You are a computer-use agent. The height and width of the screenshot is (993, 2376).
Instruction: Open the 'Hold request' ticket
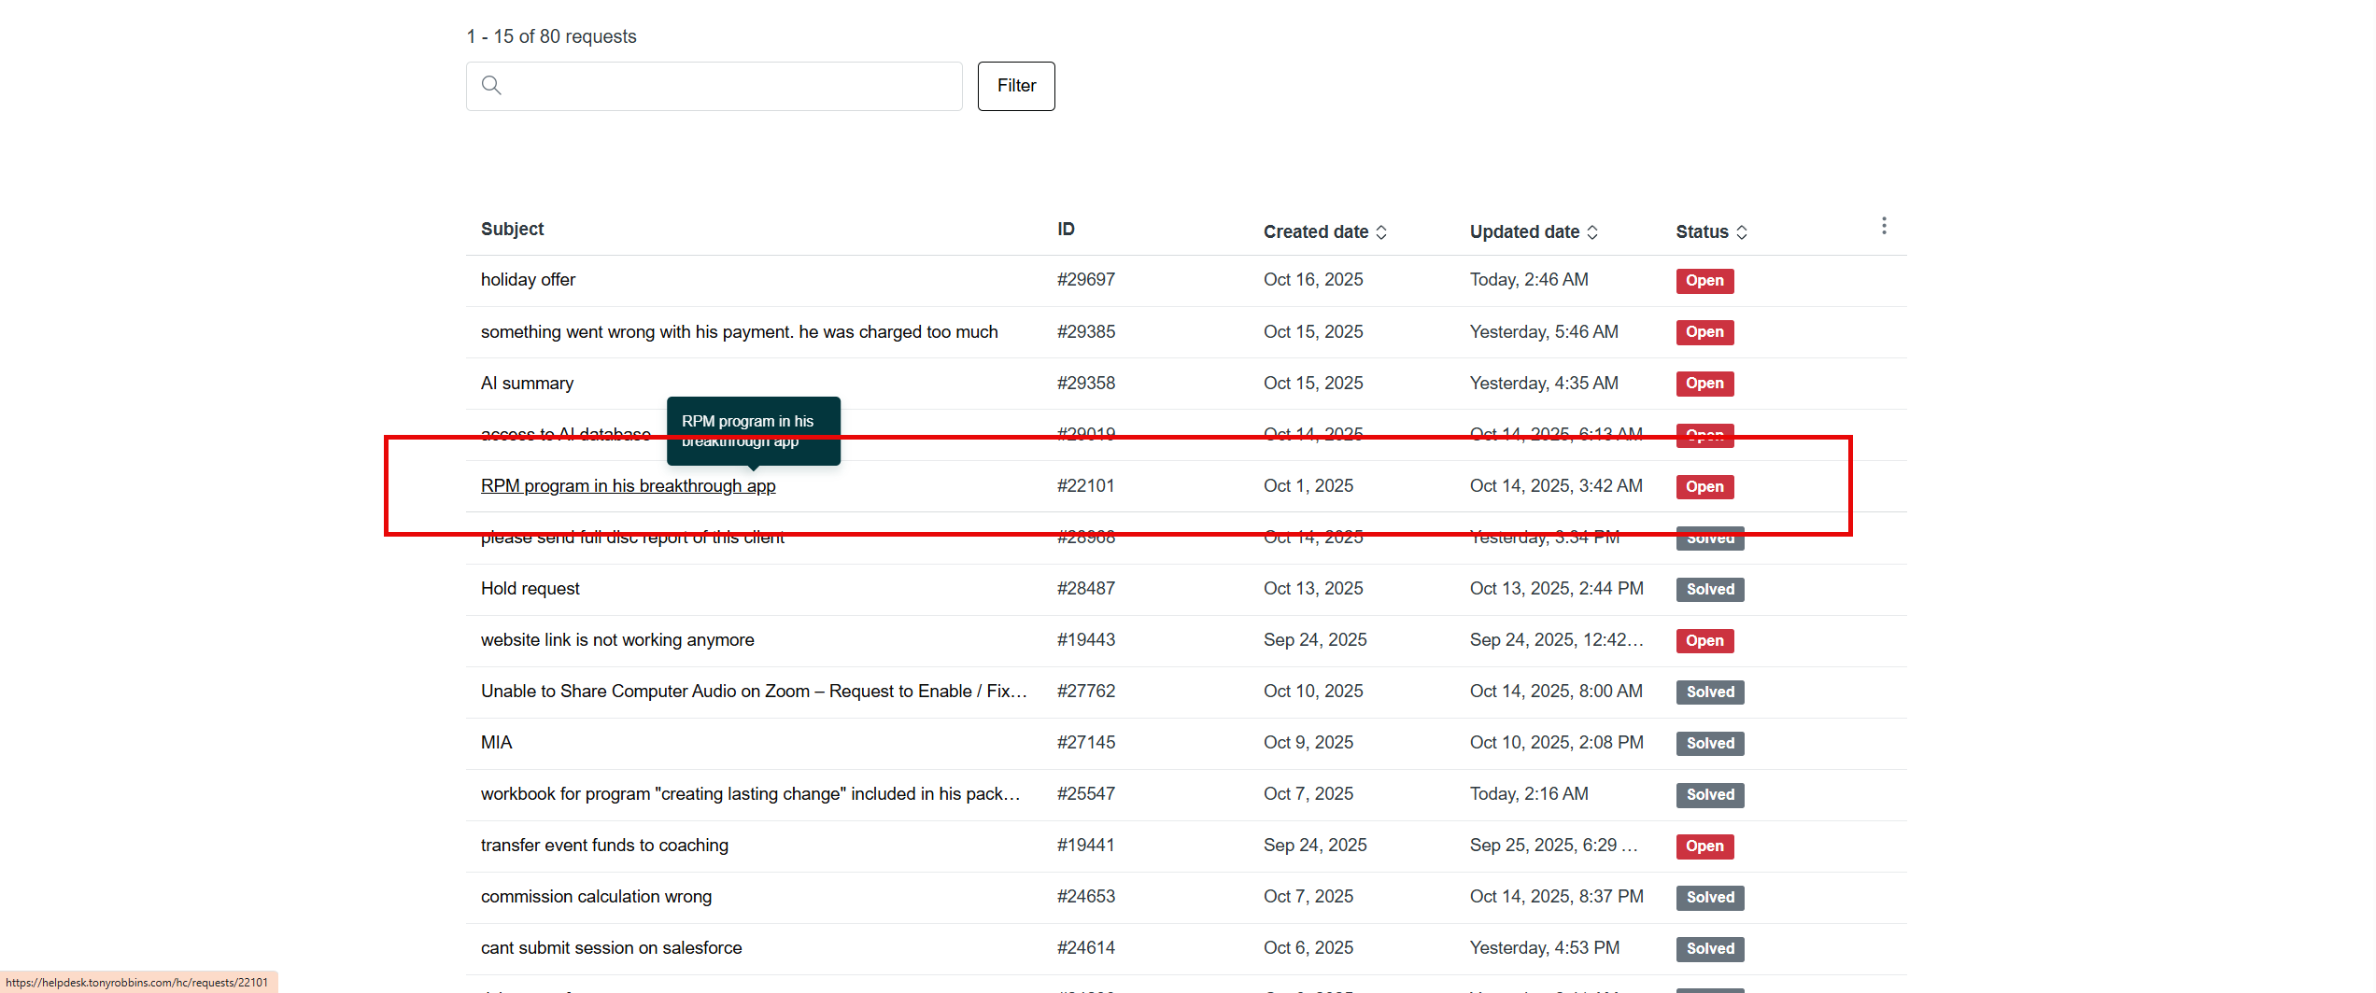click(x=530, y=589)
